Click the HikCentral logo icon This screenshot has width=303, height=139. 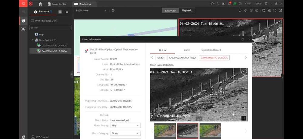click(x=31, y=4)
